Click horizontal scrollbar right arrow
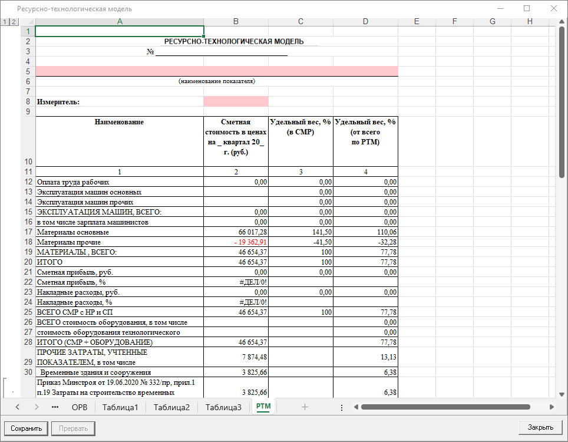The image size is (568, 442). (552, 407)
